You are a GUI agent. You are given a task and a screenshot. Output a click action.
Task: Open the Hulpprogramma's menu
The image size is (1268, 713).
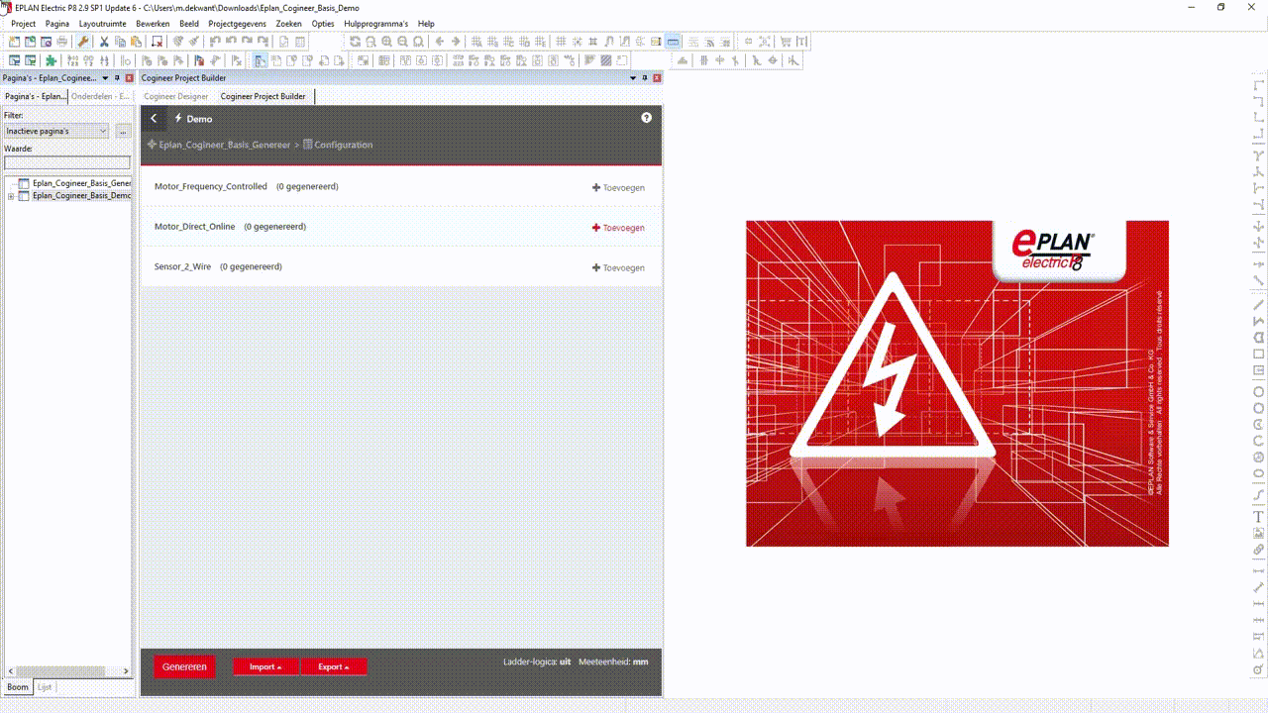pyautogui.click(x=376, y=23)
